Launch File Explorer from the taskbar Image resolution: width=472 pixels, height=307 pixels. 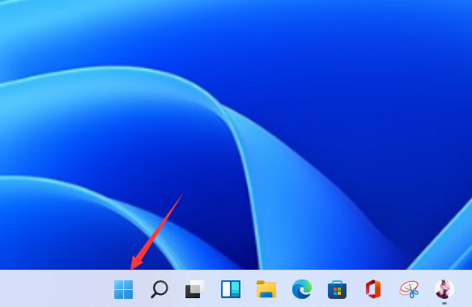pos(266,289)
